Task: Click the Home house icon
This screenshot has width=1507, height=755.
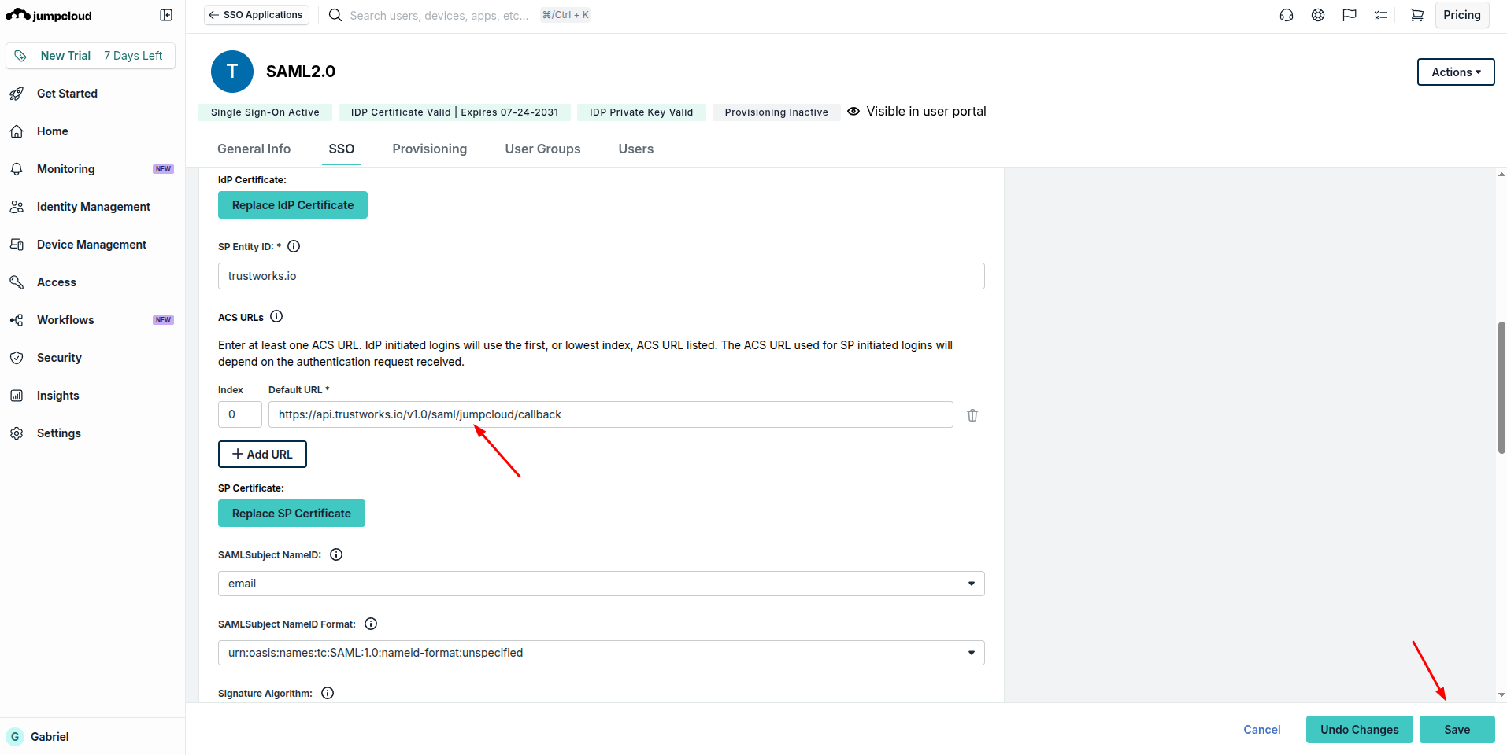Action: (x=17, y=131)
